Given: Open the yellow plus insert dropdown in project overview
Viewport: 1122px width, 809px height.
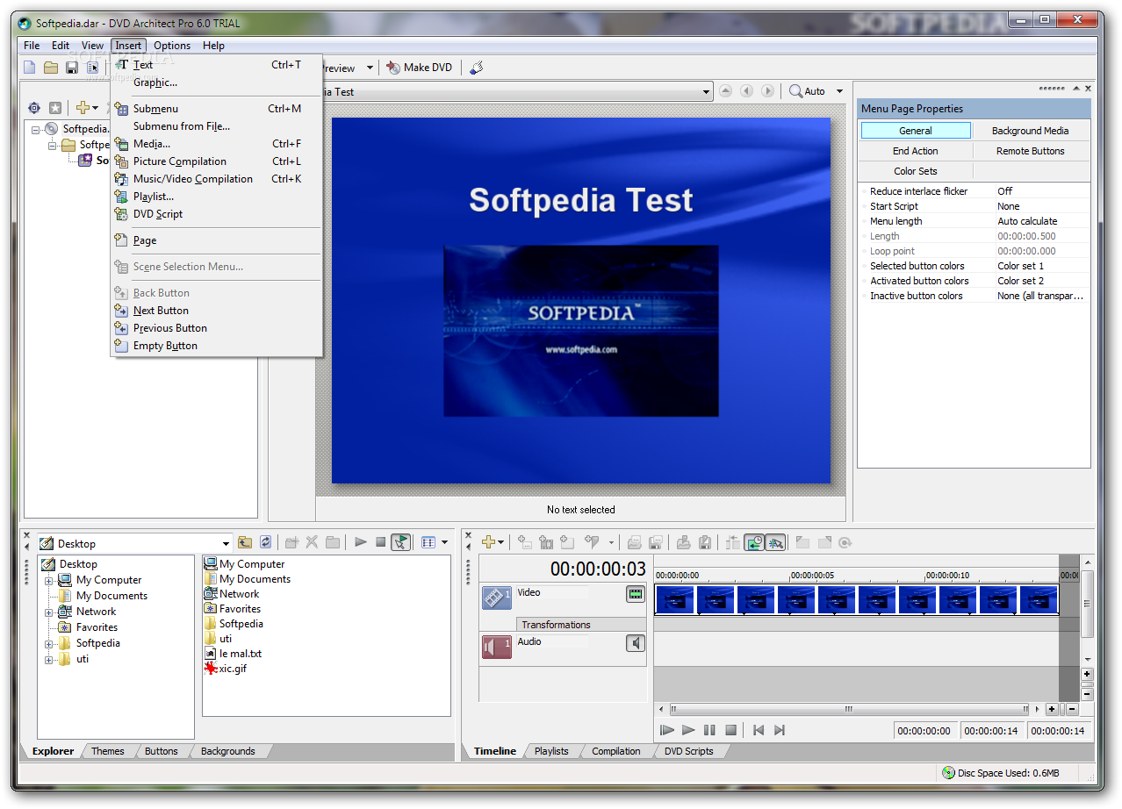Looking at the screenshot, I should point(86,107).
